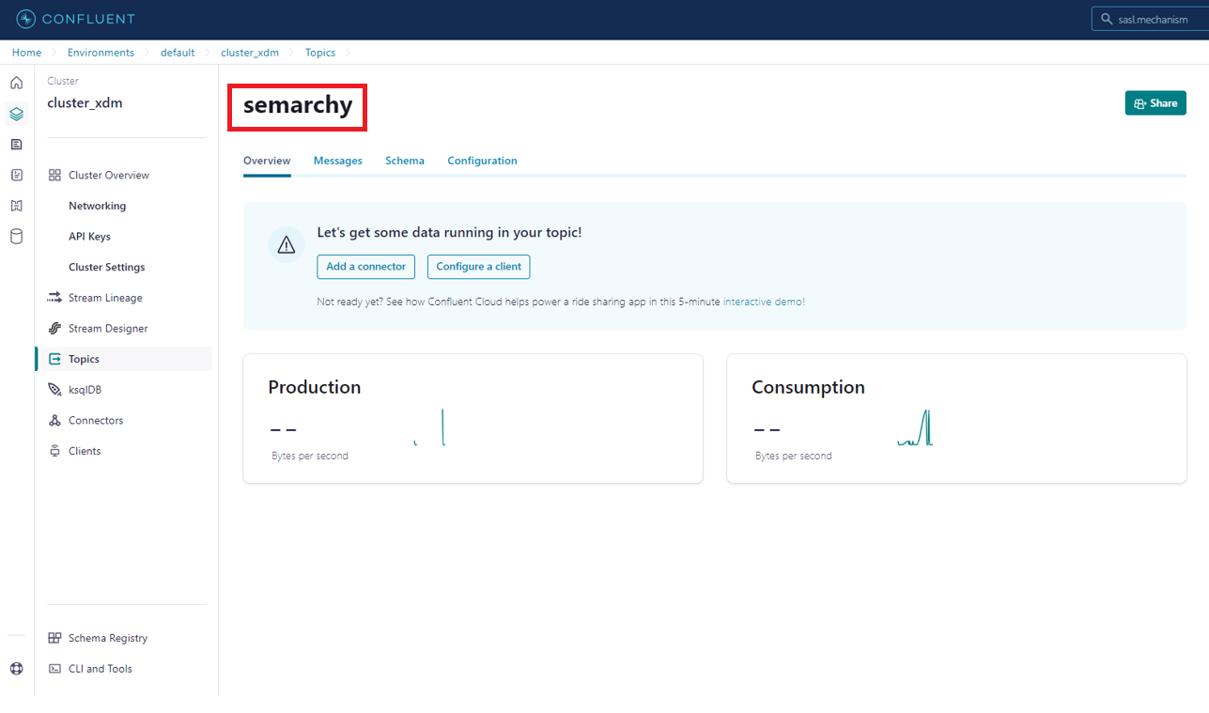Click the Share button
The image size is (1209, 713).
click(x=1155, y=103)
